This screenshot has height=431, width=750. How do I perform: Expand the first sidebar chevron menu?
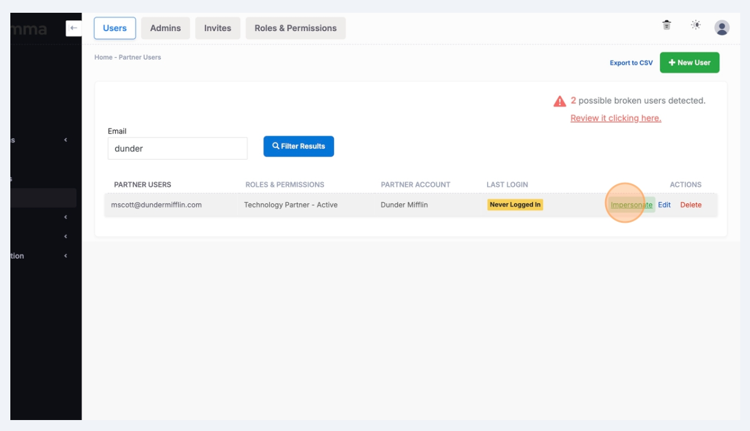pyautogui.click(x=66, y=140)
